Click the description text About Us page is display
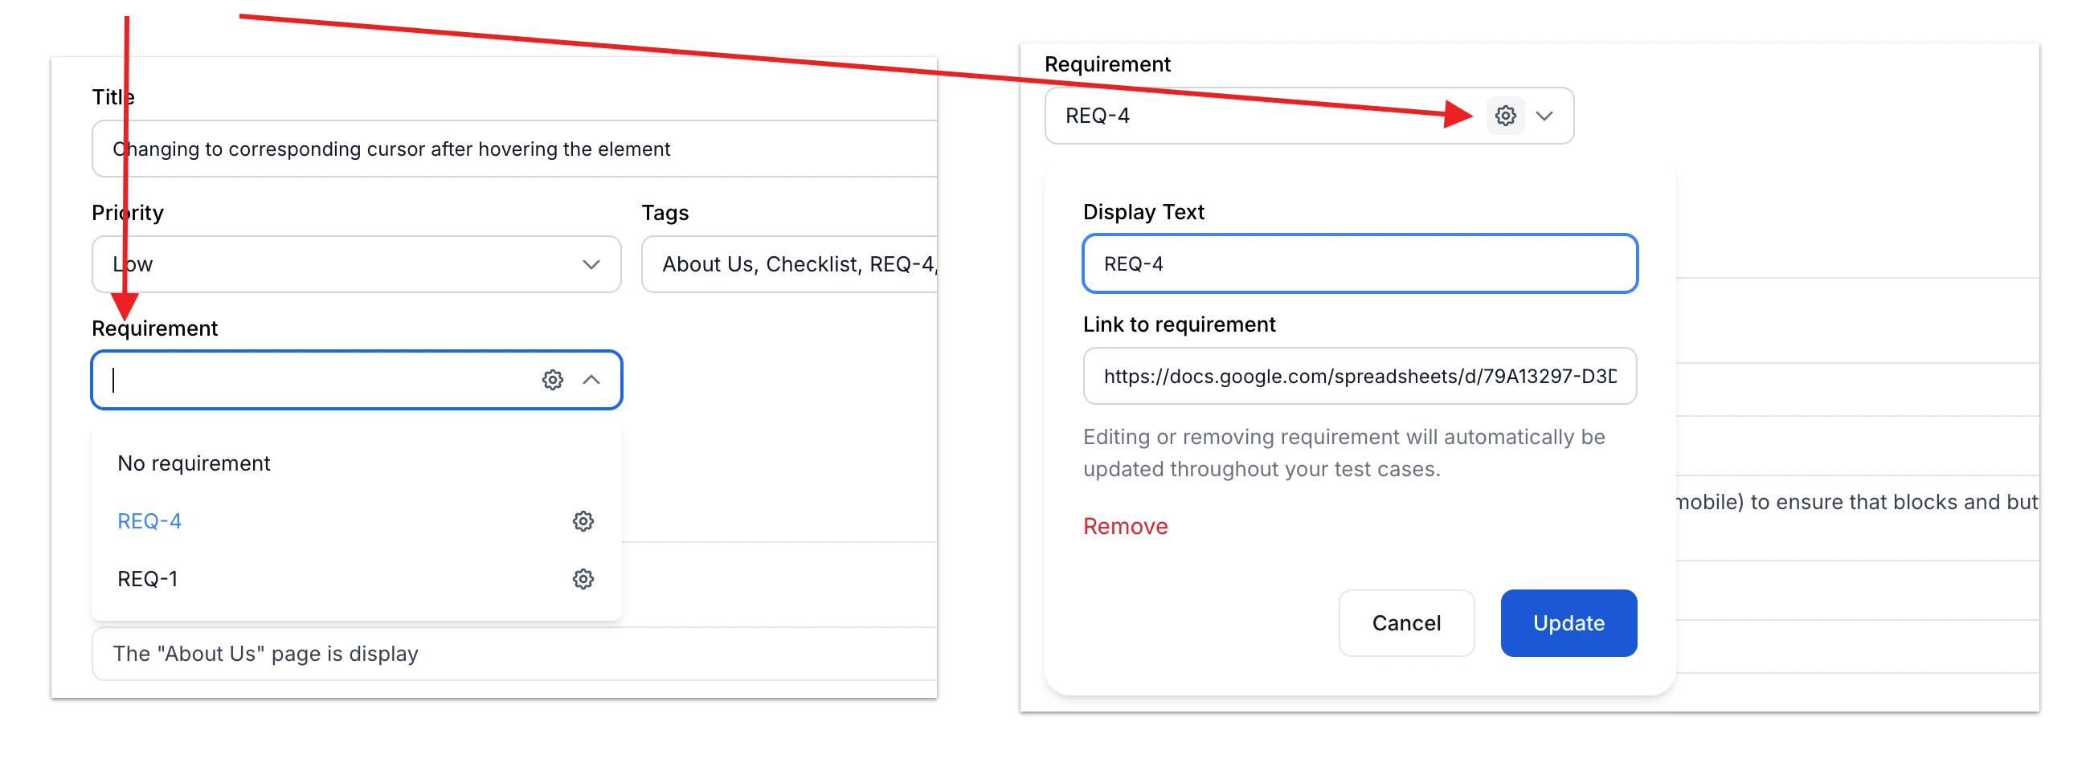Image resolution: width=2094 pixels, height=779 pixels. (265, 653)
